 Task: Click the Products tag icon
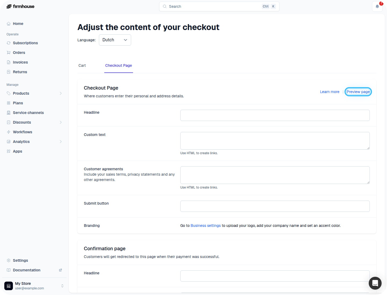[9, 93]
